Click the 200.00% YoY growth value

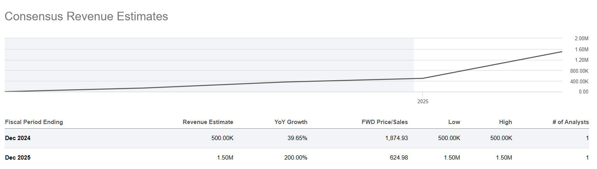pyautogui.click(x=296, y=158)
